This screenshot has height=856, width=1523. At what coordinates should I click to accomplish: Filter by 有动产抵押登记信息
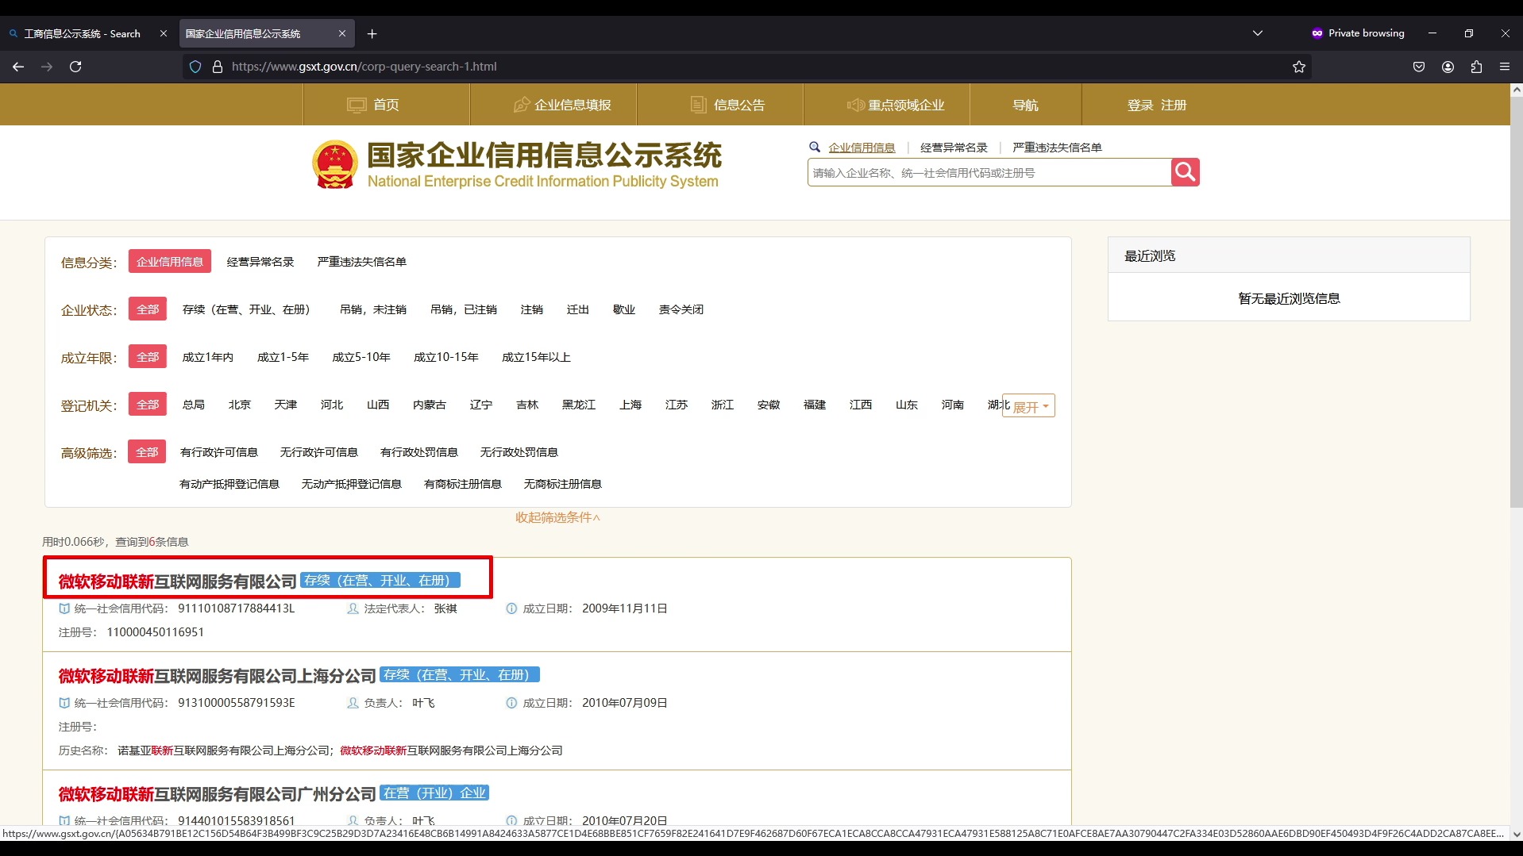tap(229, 484)
